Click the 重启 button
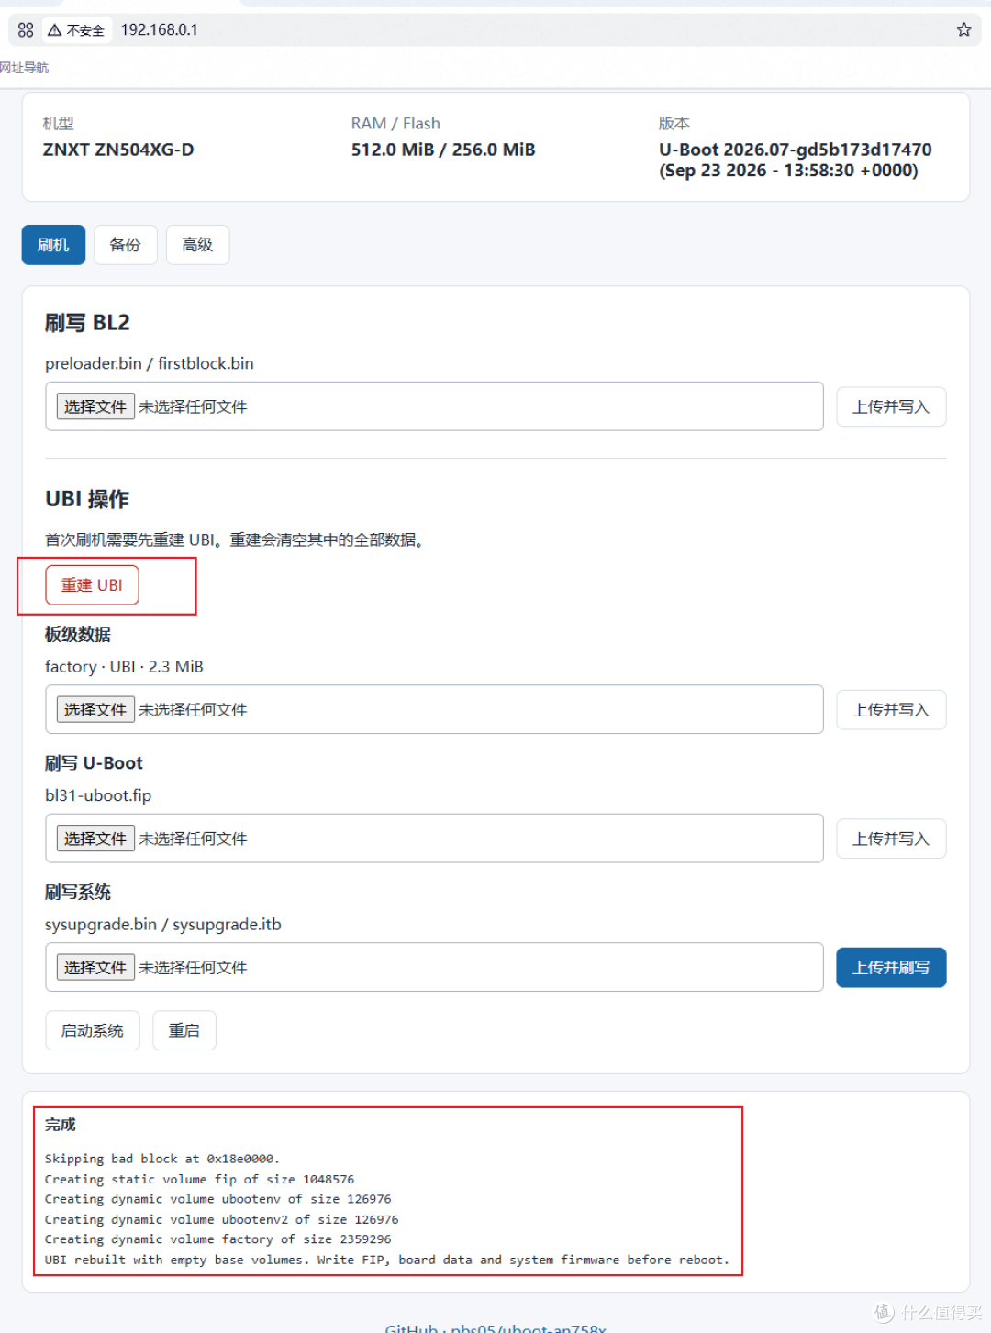Image resolution: width=991 pixels, height=1333 pixels. pos(184,1030)
